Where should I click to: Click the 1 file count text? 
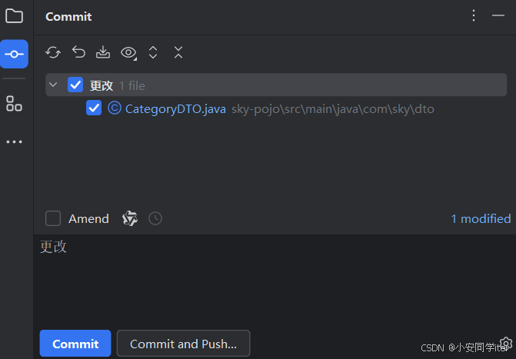click(132, 86)
